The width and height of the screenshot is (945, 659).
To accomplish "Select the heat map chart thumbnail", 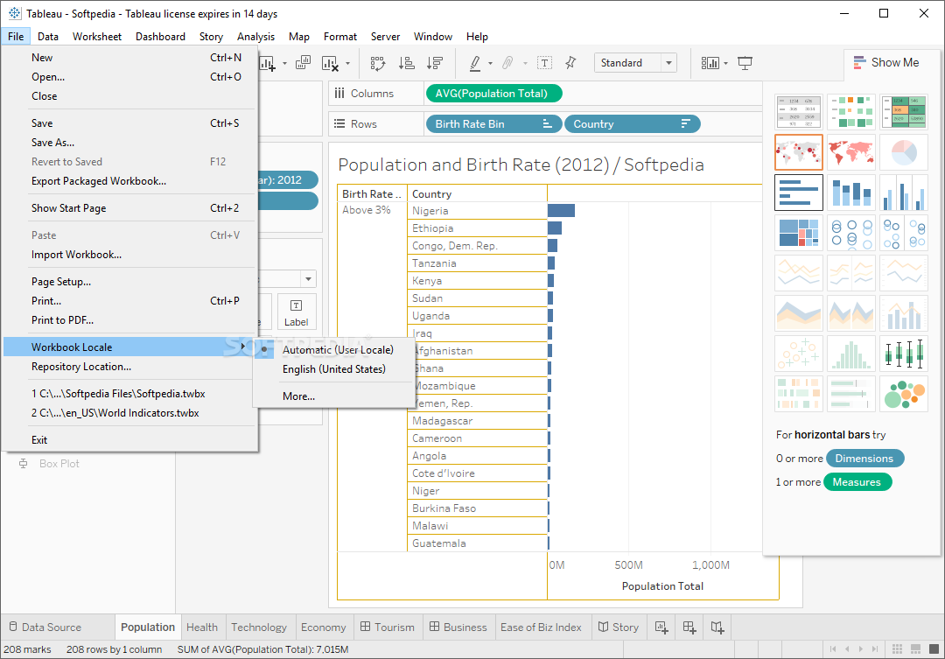I will tap(851, 111).
